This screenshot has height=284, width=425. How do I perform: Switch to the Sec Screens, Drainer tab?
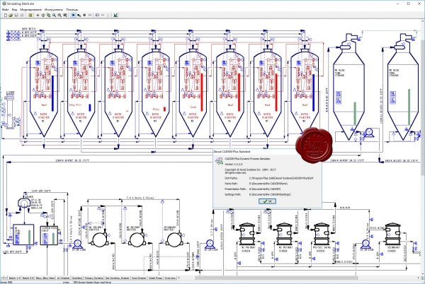pyautogui.click(x=118, y=278)
